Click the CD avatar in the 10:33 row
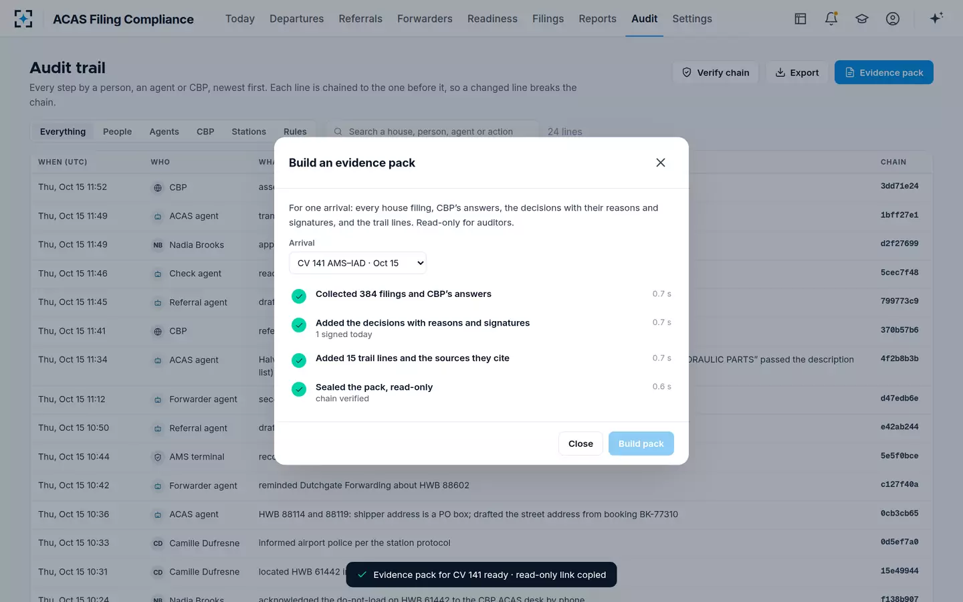The image size is (963, 602). point(158,544)
